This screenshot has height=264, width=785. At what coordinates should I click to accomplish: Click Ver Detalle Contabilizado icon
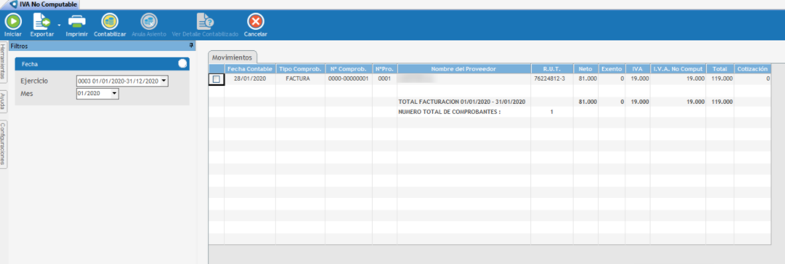[205, 21]
